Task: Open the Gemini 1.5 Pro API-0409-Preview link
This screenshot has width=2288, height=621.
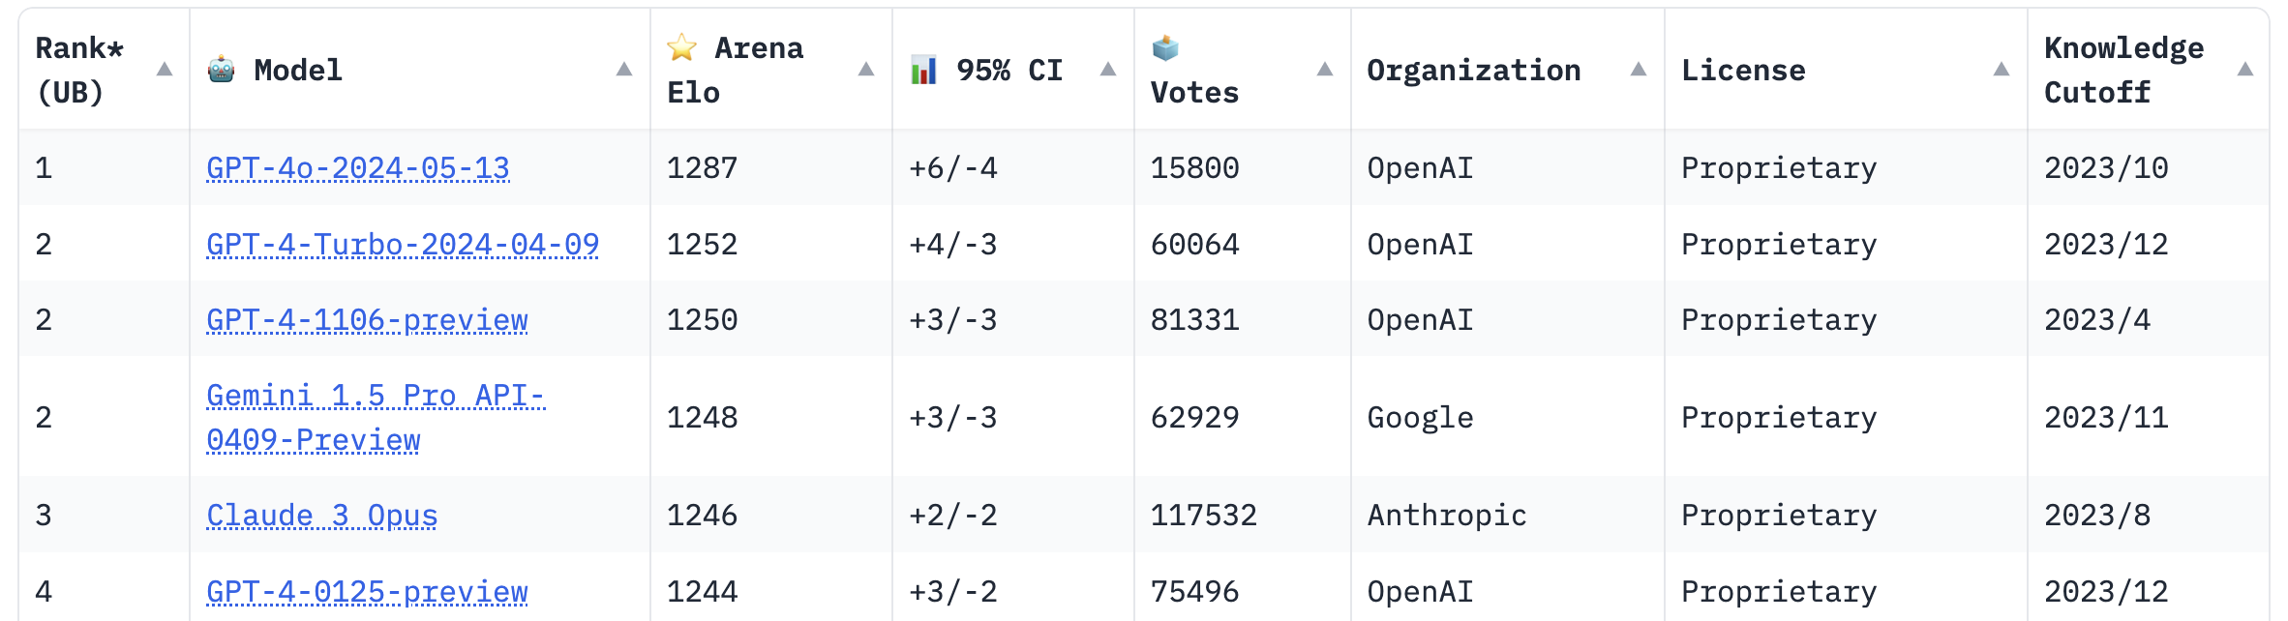Action: (376, 418)
